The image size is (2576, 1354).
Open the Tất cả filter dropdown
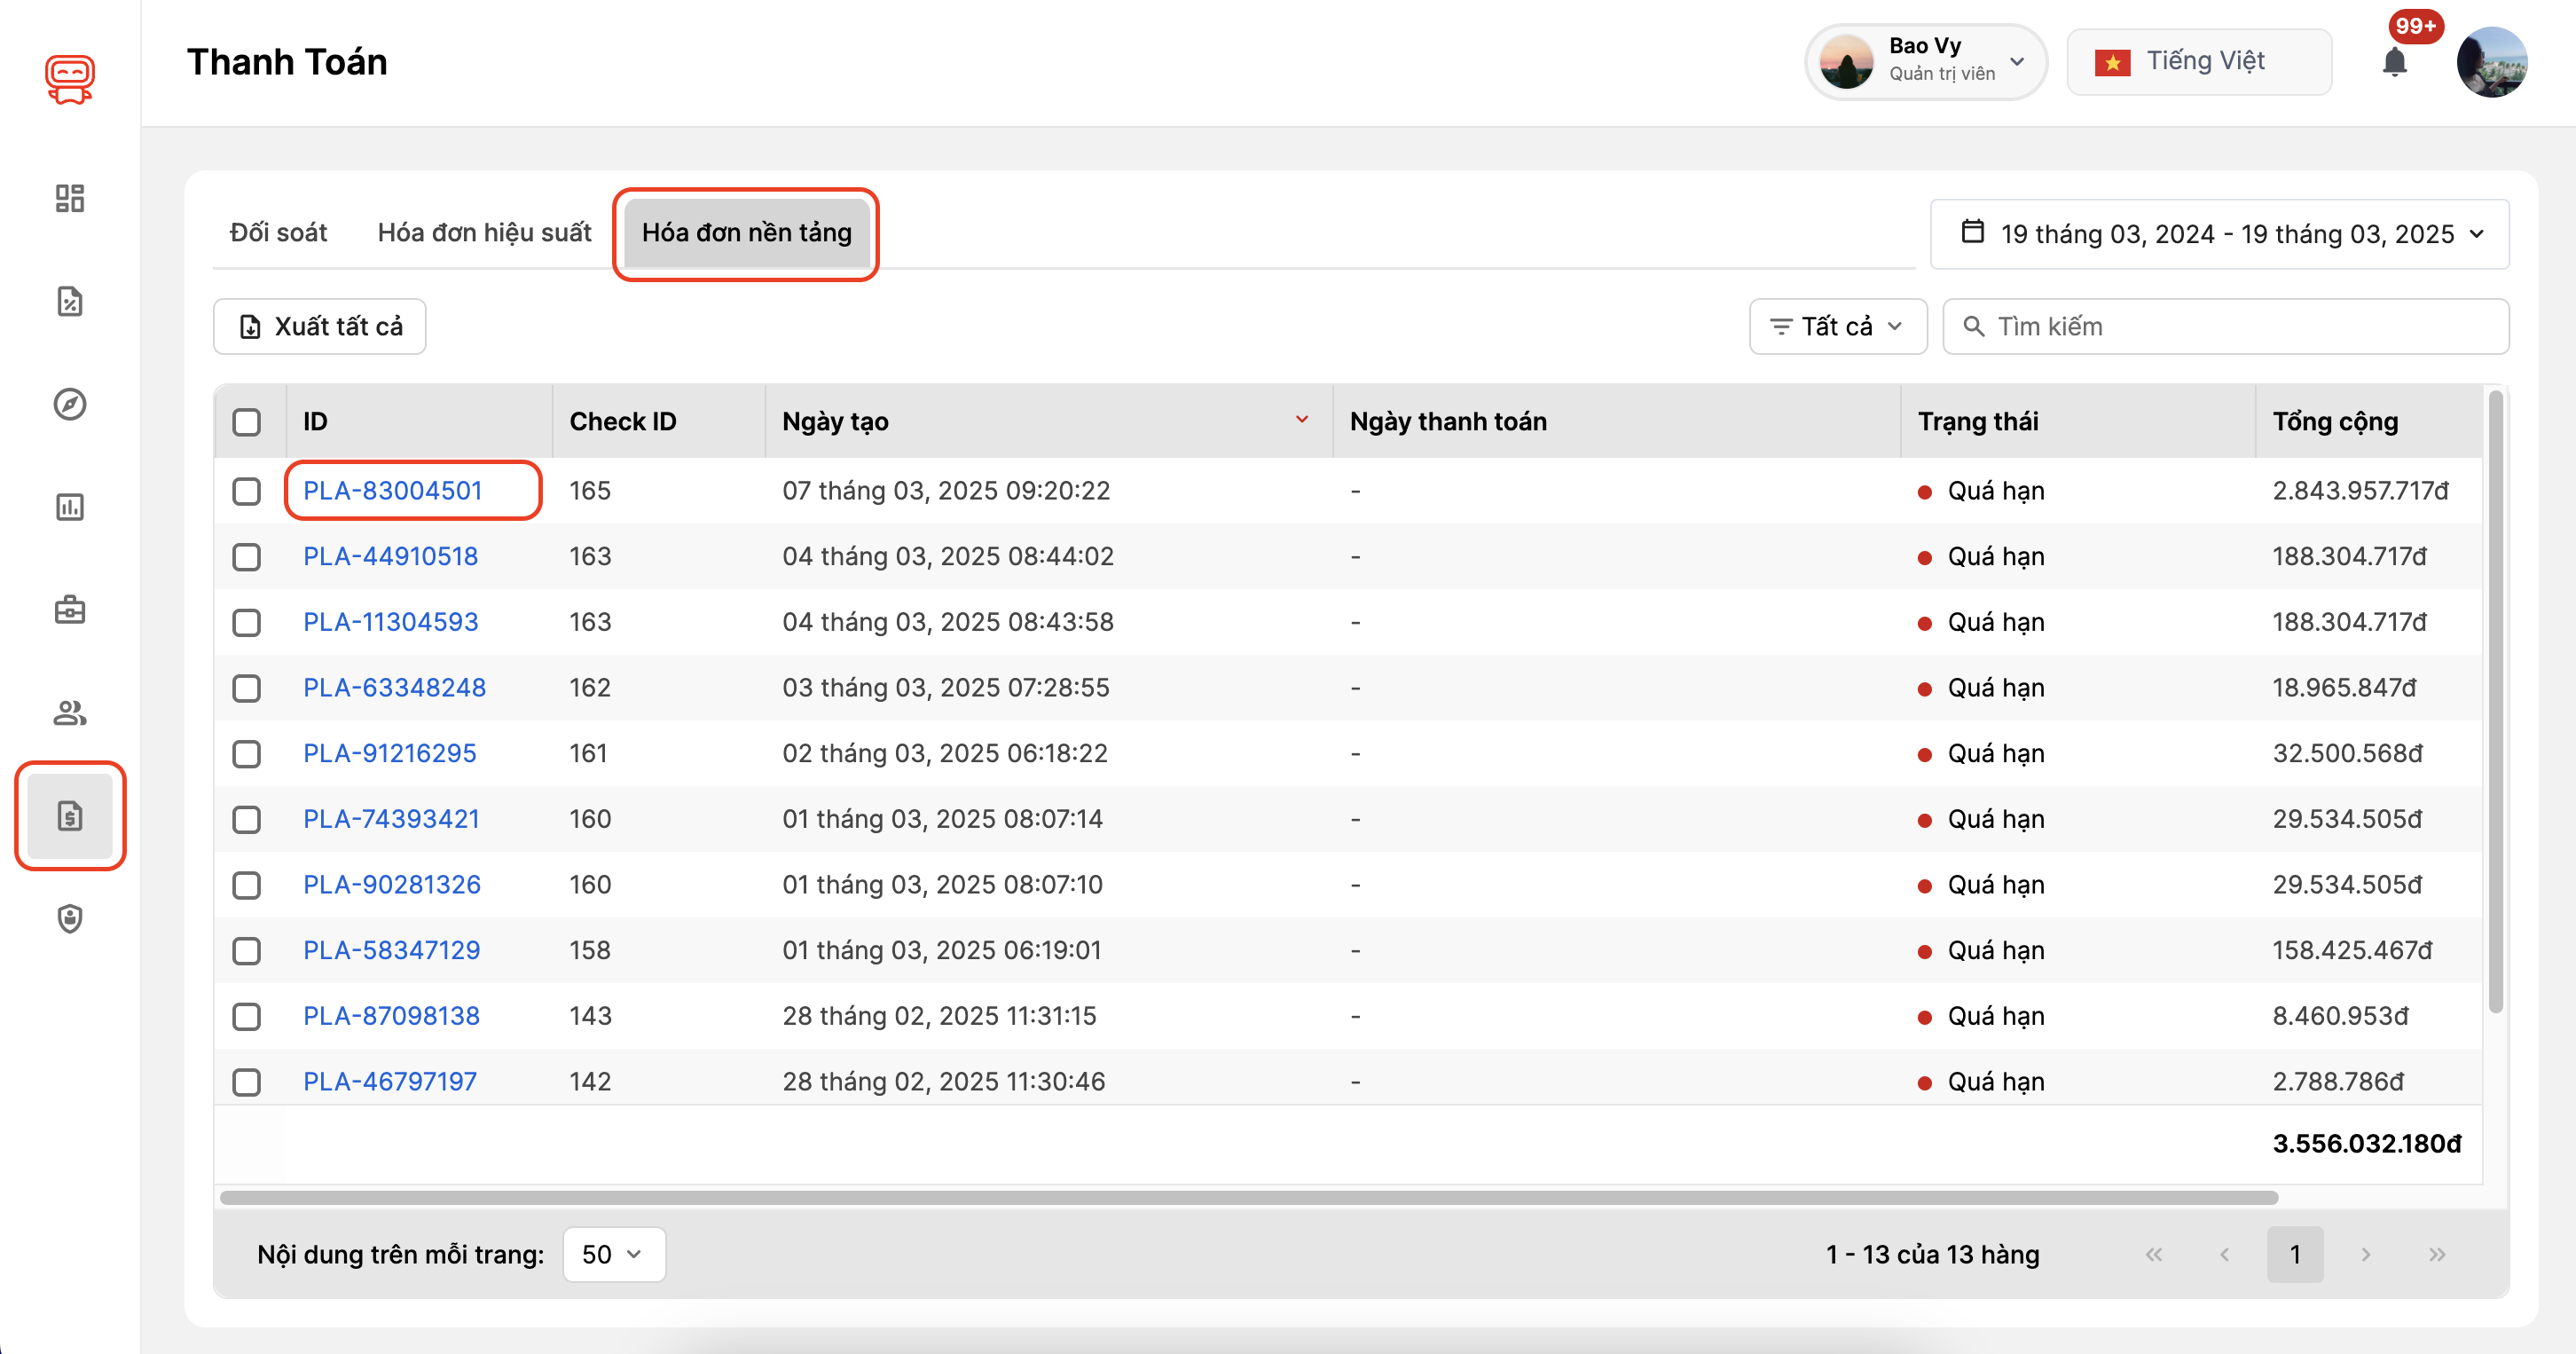click(x=1837, y=326)
